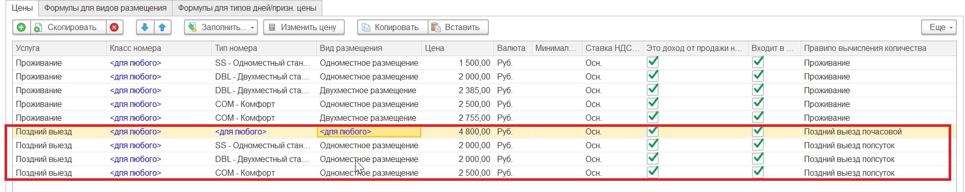Switch to Цены tab

point(22,8)
